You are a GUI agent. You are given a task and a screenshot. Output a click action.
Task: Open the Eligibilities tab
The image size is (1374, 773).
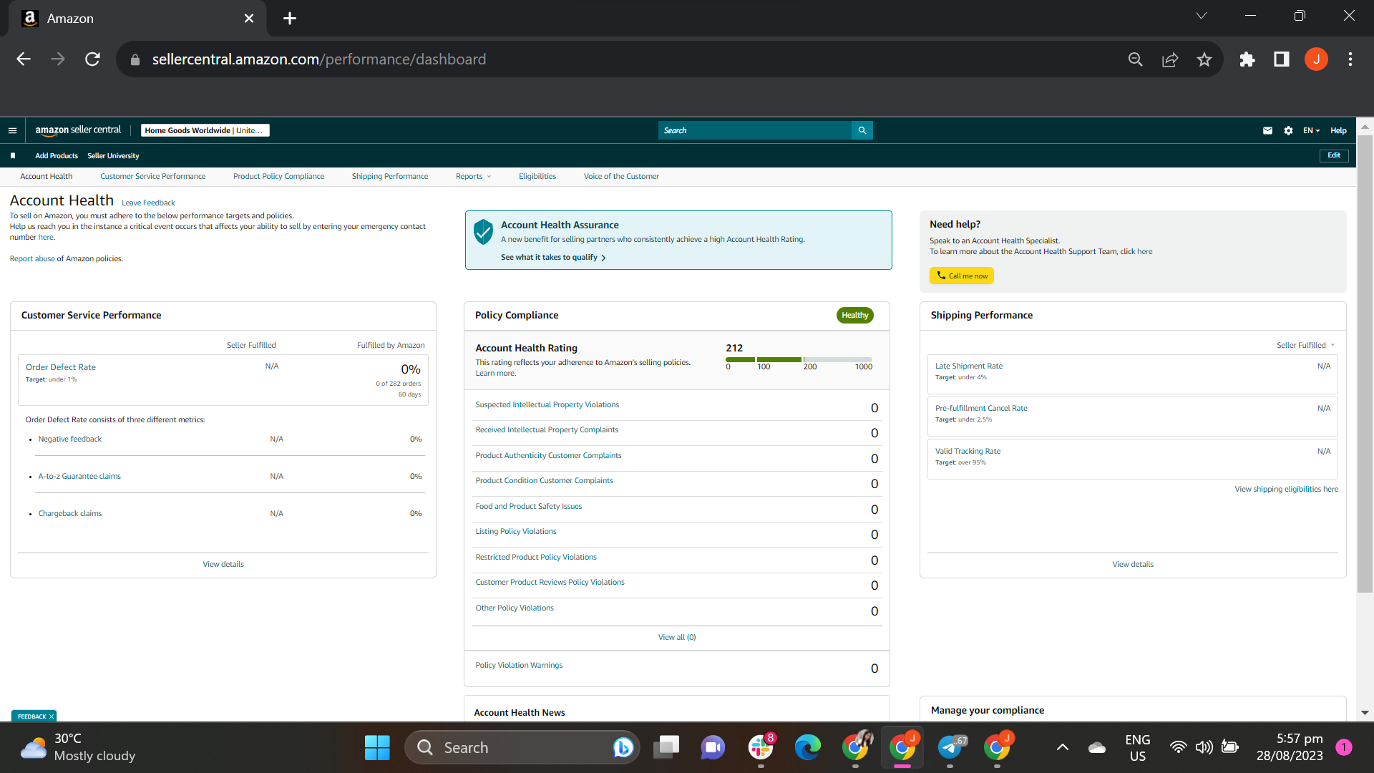(537, 177)
